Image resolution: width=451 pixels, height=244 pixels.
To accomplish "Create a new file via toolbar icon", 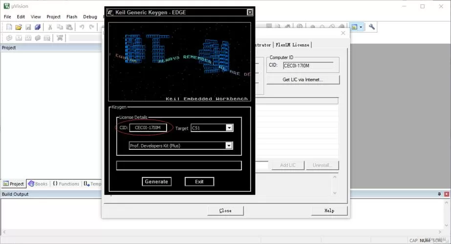I will (9, 27).
